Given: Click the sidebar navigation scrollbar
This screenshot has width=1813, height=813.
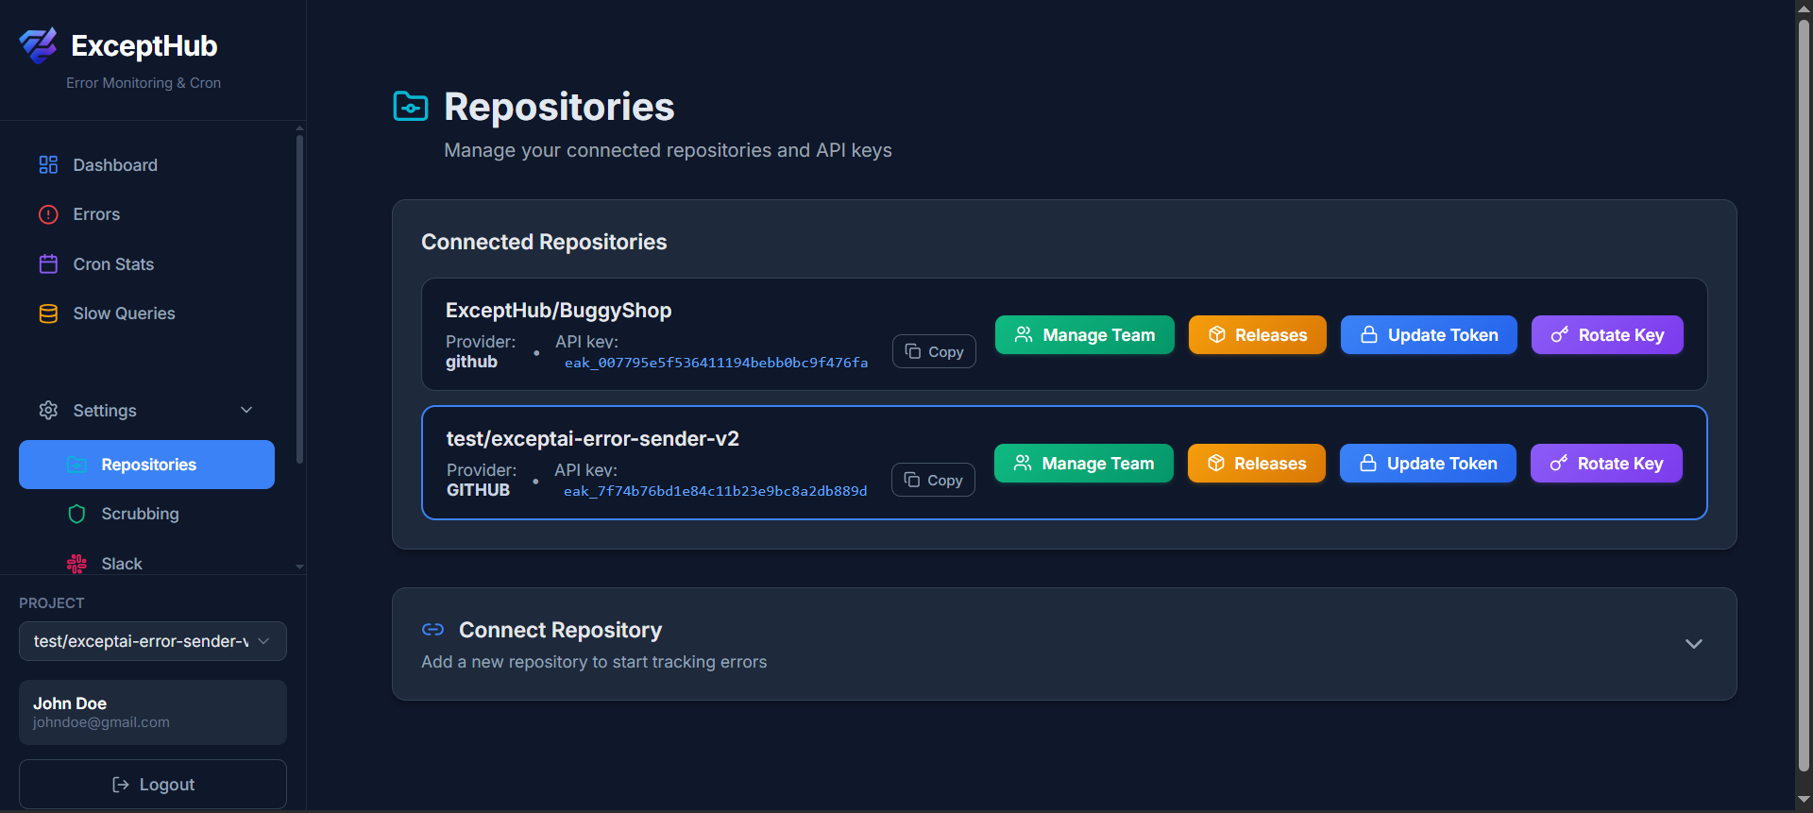Looking at the screenshot, I should 299,298.
